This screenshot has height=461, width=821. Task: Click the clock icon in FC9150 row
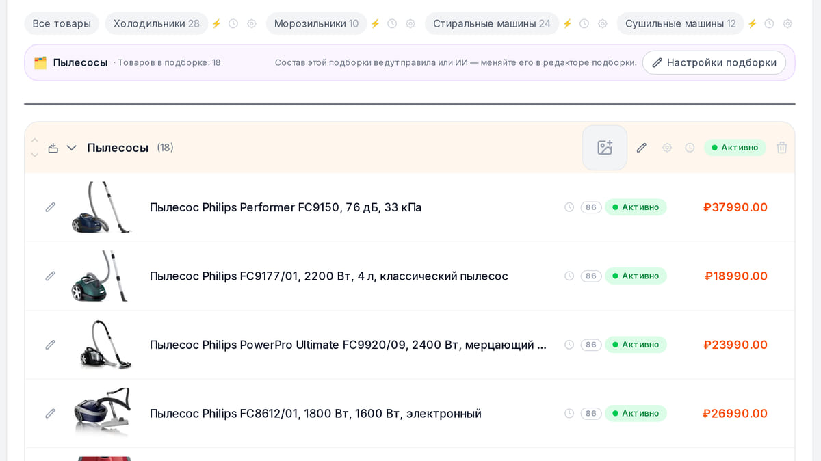569,207
